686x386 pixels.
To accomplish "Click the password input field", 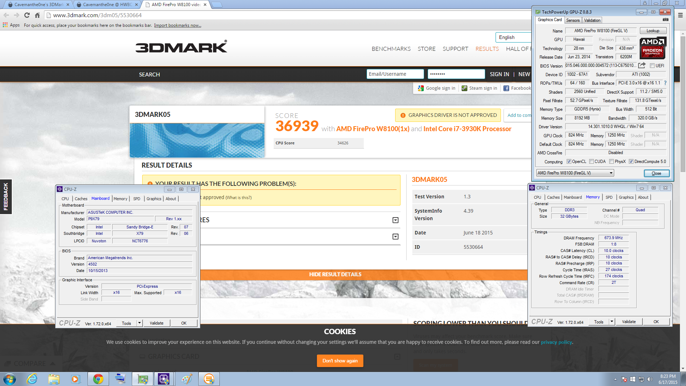I will click(456, 74).
